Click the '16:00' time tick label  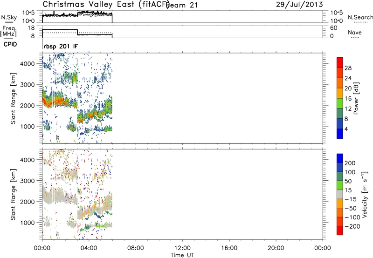(x=229, y=248)
